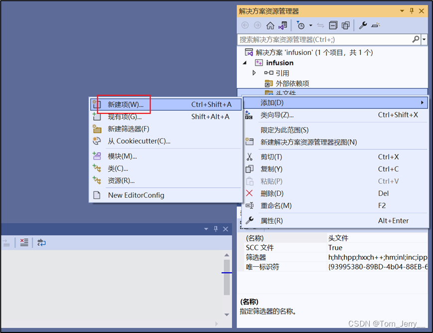Open properties via the wrench toolbar icon
The image size is (433, 333).
[x=363, y=25]
